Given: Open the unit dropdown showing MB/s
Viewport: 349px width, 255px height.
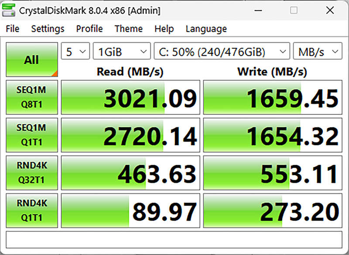Looking at the screenshot, I should (x=318, y=51).
